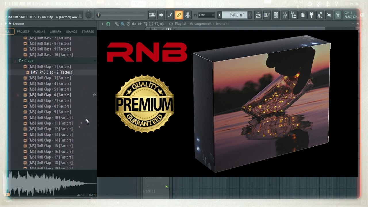Star the RnB Clap - 6 sample
This screenshot has height=207, width=368.
click(94, 95)
